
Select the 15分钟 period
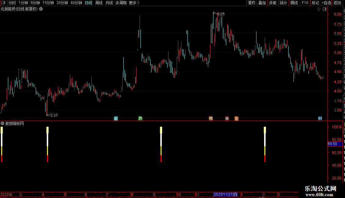[x=48, y=3]
